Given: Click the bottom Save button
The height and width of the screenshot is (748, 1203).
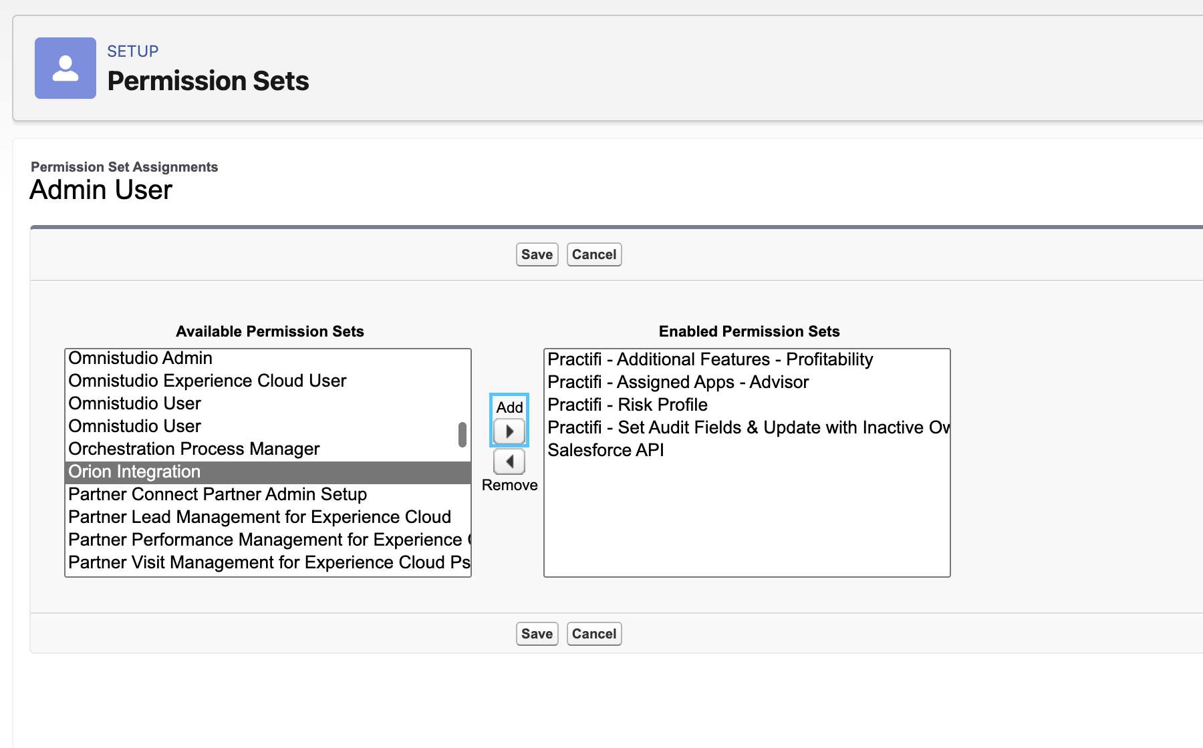Looking at the screenshot, I should (x=537, y=634).
